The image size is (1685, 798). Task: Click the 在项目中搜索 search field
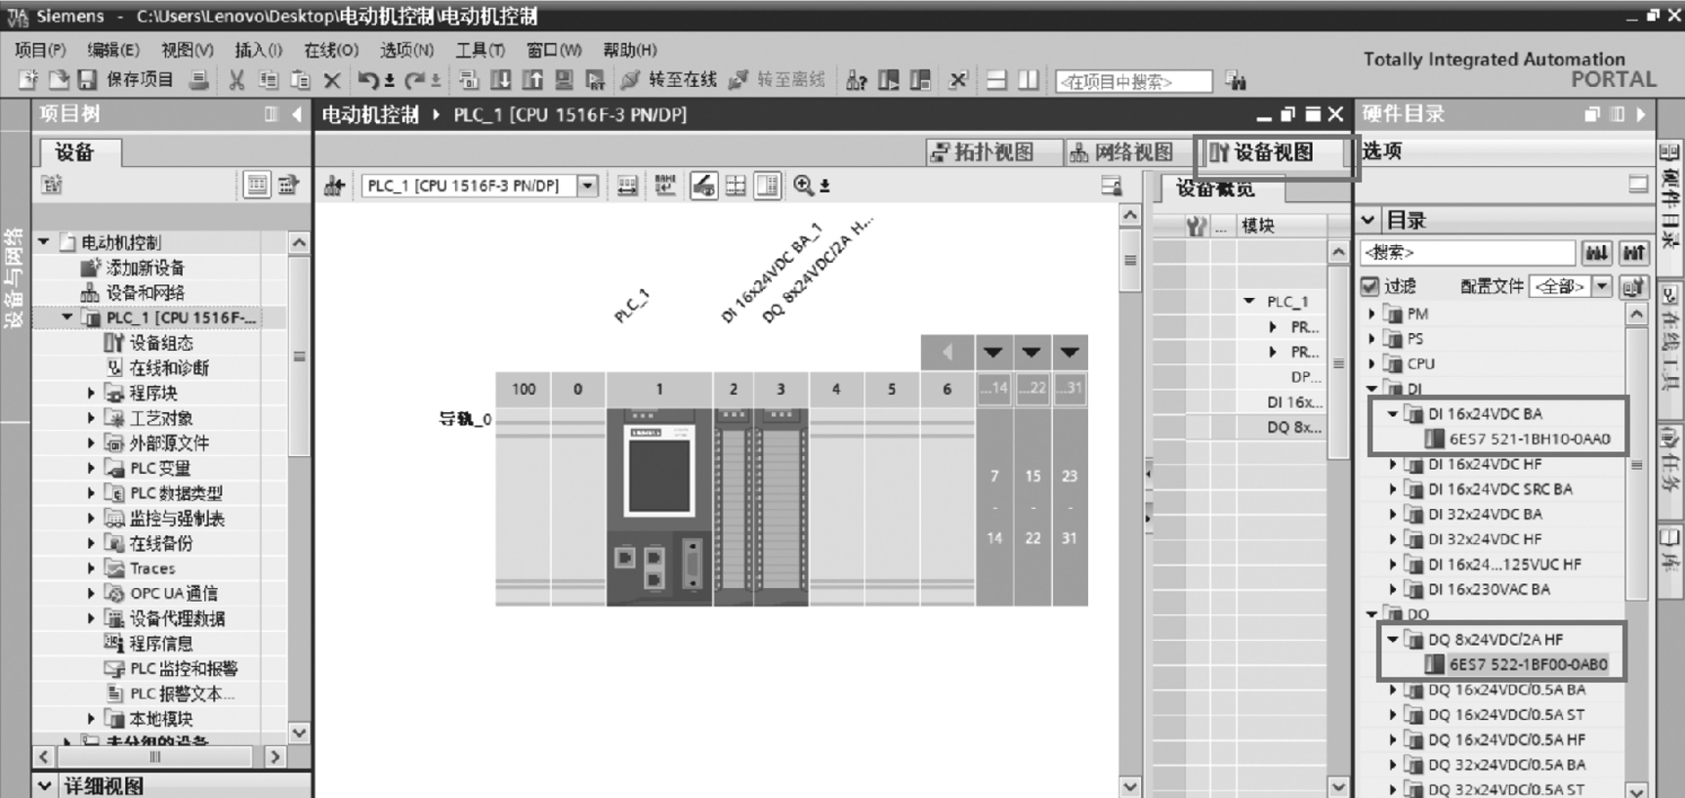(1133, 82)
